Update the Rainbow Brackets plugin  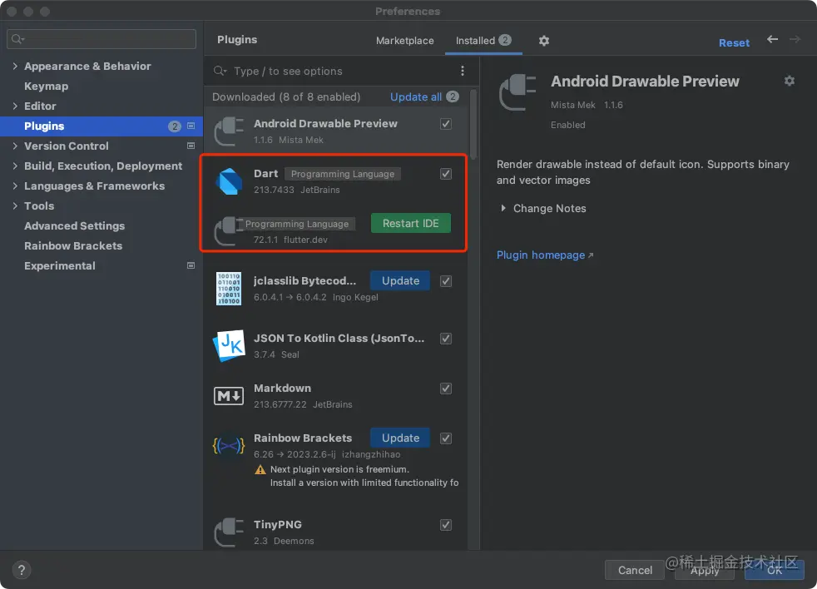(400, 438)
